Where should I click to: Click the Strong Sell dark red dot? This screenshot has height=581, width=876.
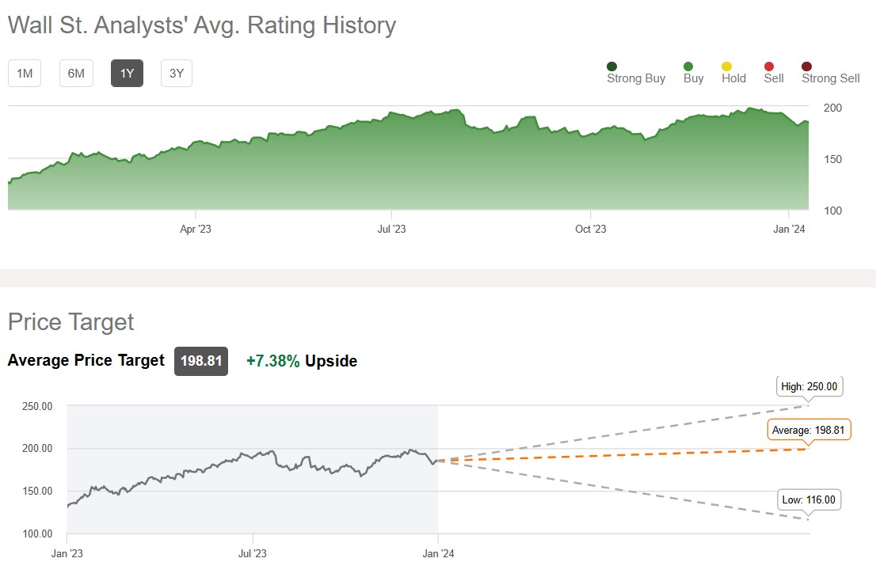click(806, 66)
